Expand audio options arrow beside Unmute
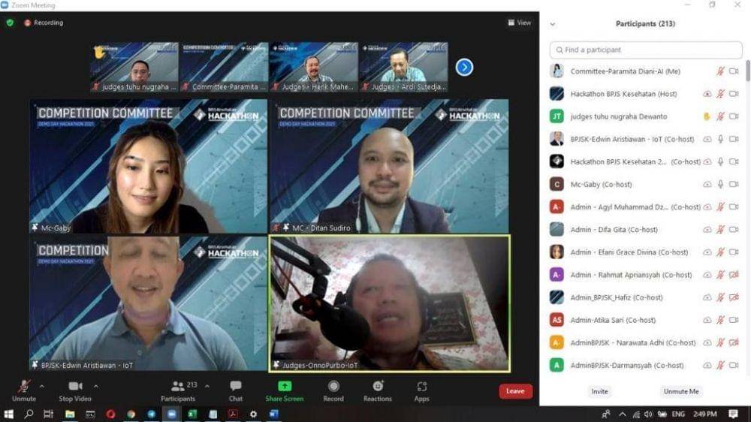Image resolution: width=751 pixels, height=422 pixels. pyautogui.click(x=41, y=386)
